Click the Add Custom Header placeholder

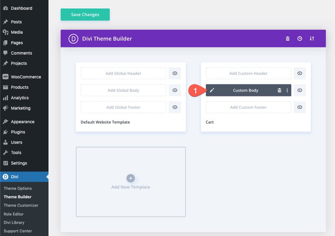248,73
